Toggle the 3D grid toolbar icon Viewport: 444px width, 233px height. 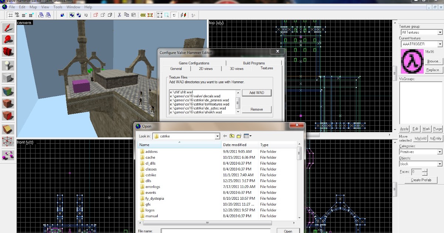pyautogui.click(x=17, y=15)
